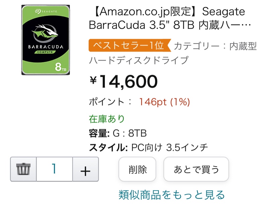The width and height of the screenshot is (268, 208).
Task: Click the 削除 button
Action: 137,169
